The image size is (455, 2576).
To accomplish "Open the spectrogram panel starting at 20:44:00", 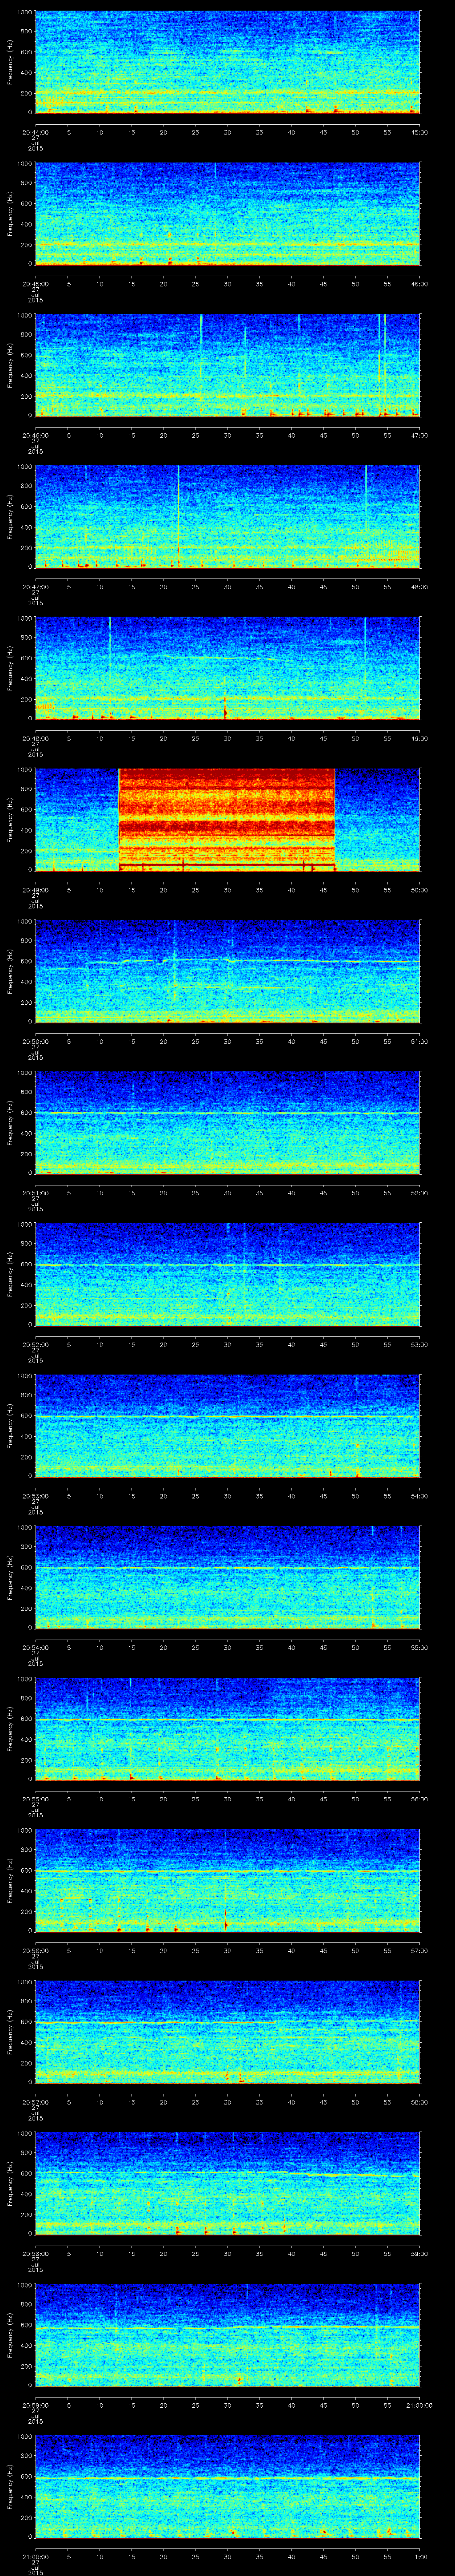I will pos(227,62).
